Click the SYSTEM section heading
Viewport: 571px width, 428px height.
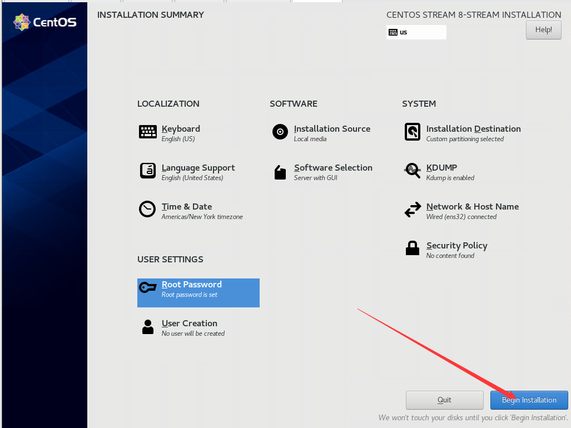tap(419, 104)
